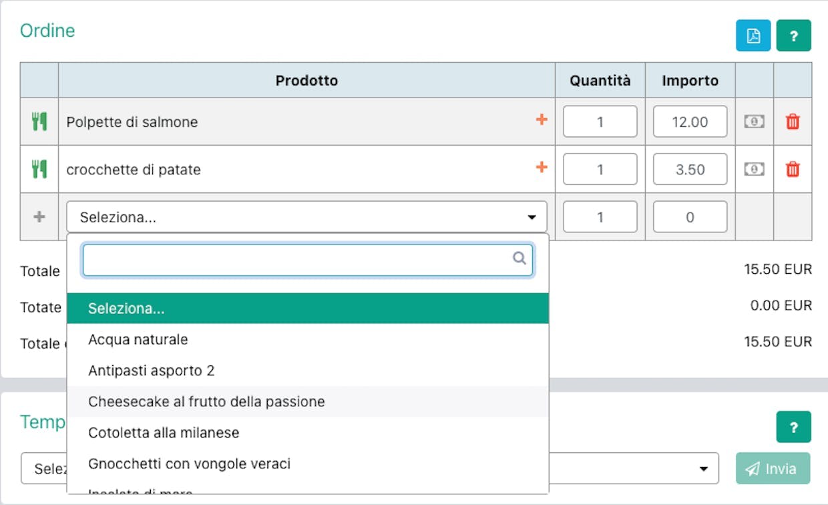Image resolution: width=828 pixels, height=505 pixels.
Task: Click banknote icon for crocchette di patate
Action: (x=754, y=170)
